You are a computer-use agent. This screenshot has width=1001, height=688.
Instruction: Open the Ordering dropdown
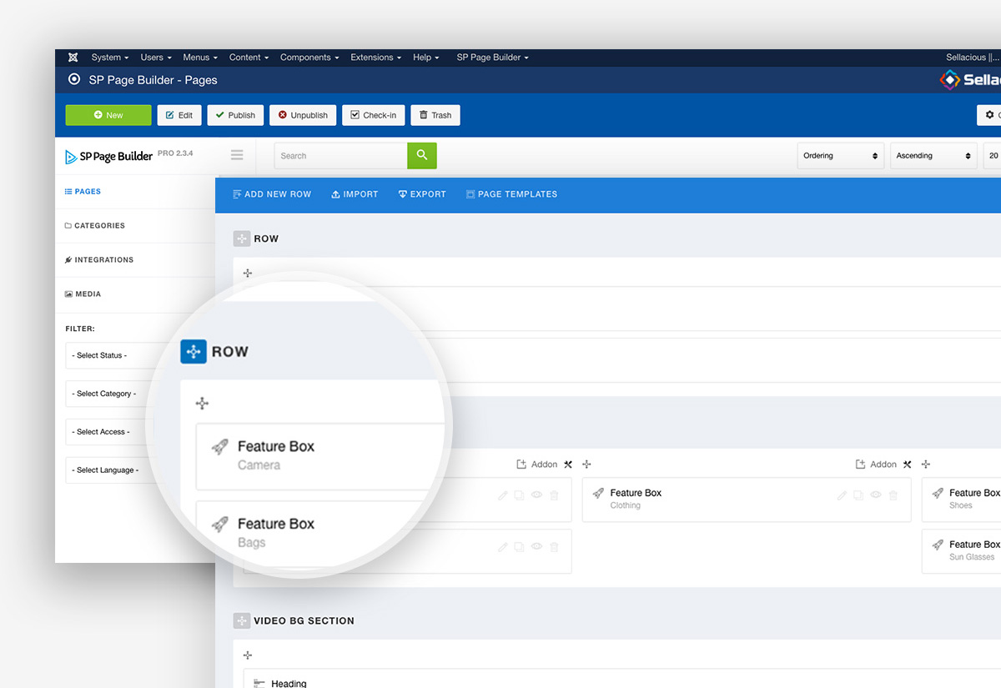[x=841, y=156]
